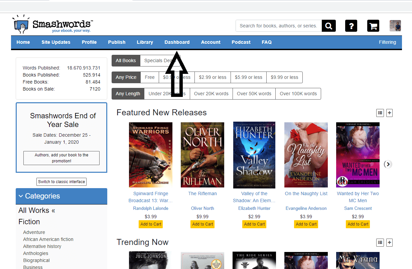Open the Podcast menu item

click(x=241, y=42)
